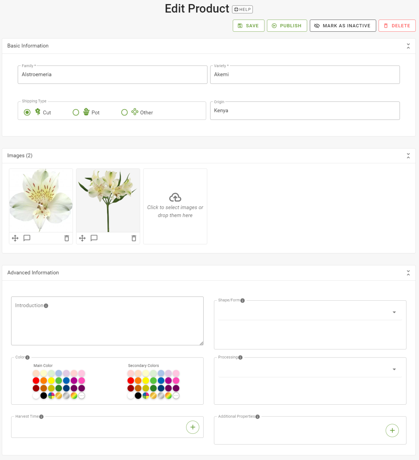Pick white in Secondary Colors
Image resolution: width=419 pixels, height=460 pixels.
131,396
